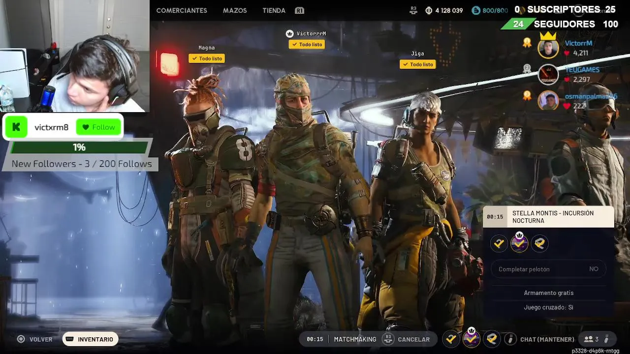
Task: Click the silver second place medal icon
Action: coord(527,69)
